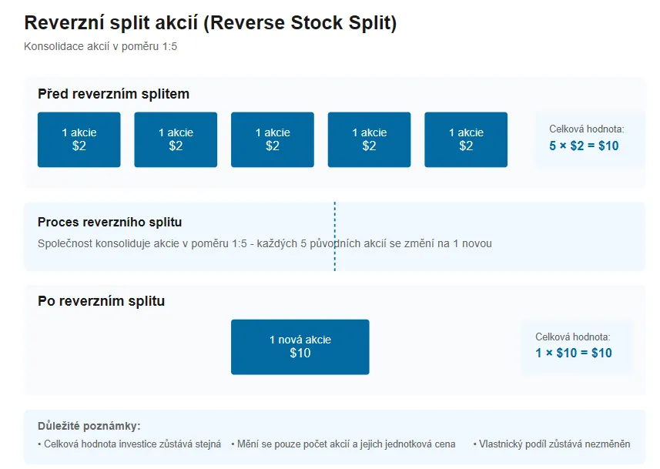Click the subtitle "Konsolidace akcií v poměru 1:5"
Screen dimensions: 660x469
101,46
